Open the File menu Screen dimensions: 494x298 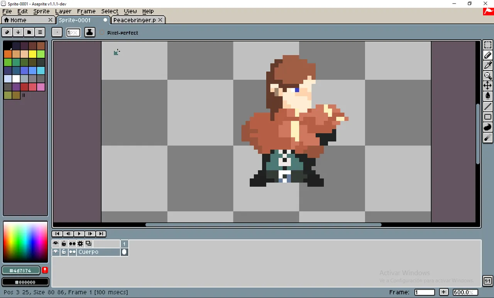click(x=7, y=11)
